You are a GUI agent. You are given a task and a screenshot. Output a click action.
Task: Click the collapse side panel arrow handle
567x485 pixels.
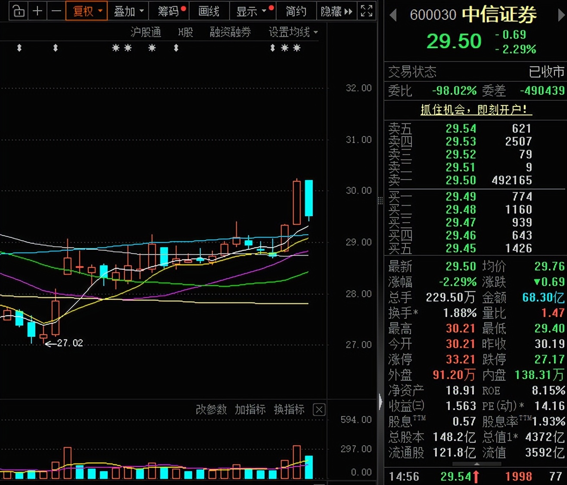tap(380, 401)
